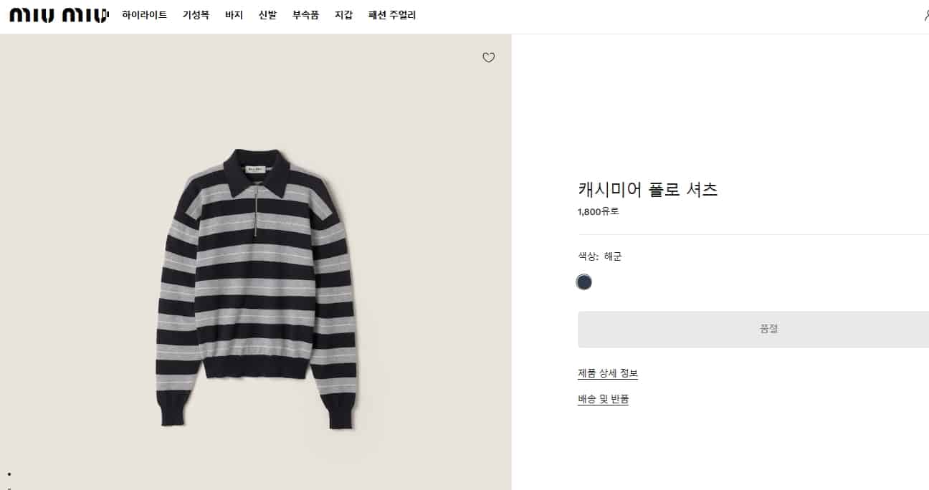Open the account icon in header
The width and height of the screenshot is (929, 490).
925,15
